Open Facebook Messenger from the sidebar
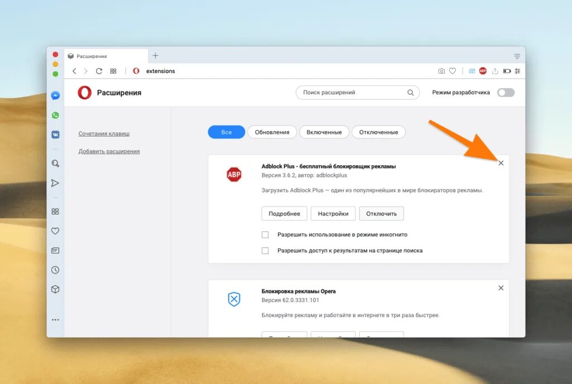Viewport: 572px width, 384px height. pyautogui.click(x=55, y=95)
